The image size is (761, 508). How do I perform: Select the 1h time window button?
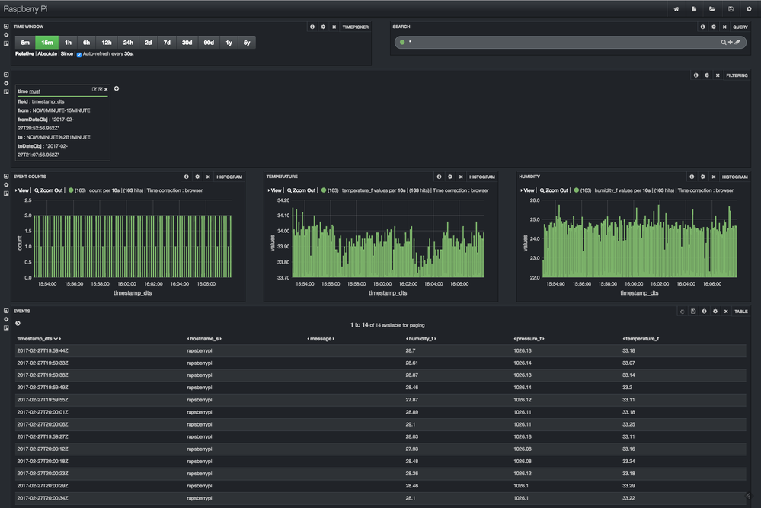click(x=68, y=43)
